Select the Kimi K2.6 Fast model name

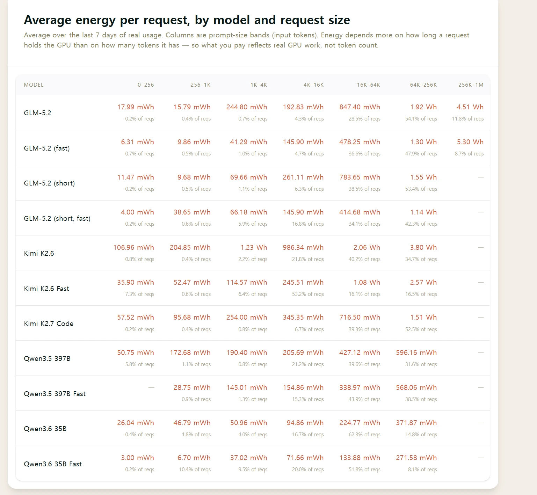coord(46,289)
